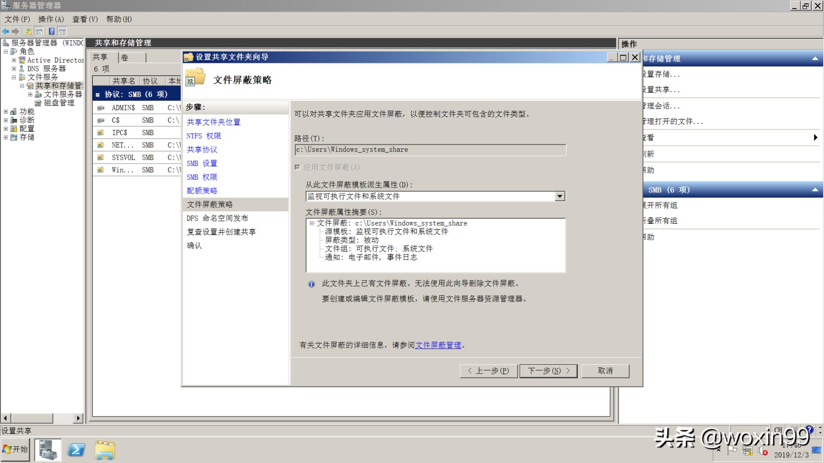The height and width of the screenshot is (463, 824).
Task: Open the file screen template dropdown
Action: pyautogui.click(x=560, y=196)
